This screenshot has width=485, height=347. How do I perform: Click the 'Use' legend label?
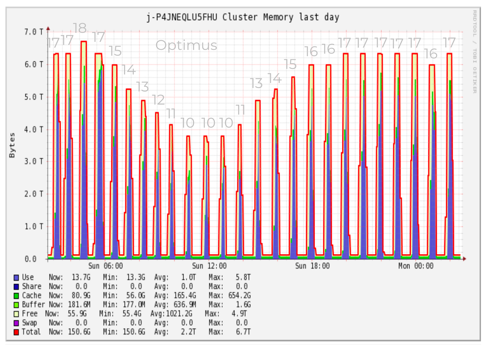point(28,277)
